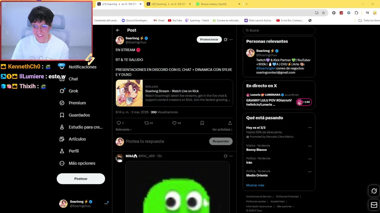Click the Responder button
Viewport: 380px width, 213px height.
point(221,141)
